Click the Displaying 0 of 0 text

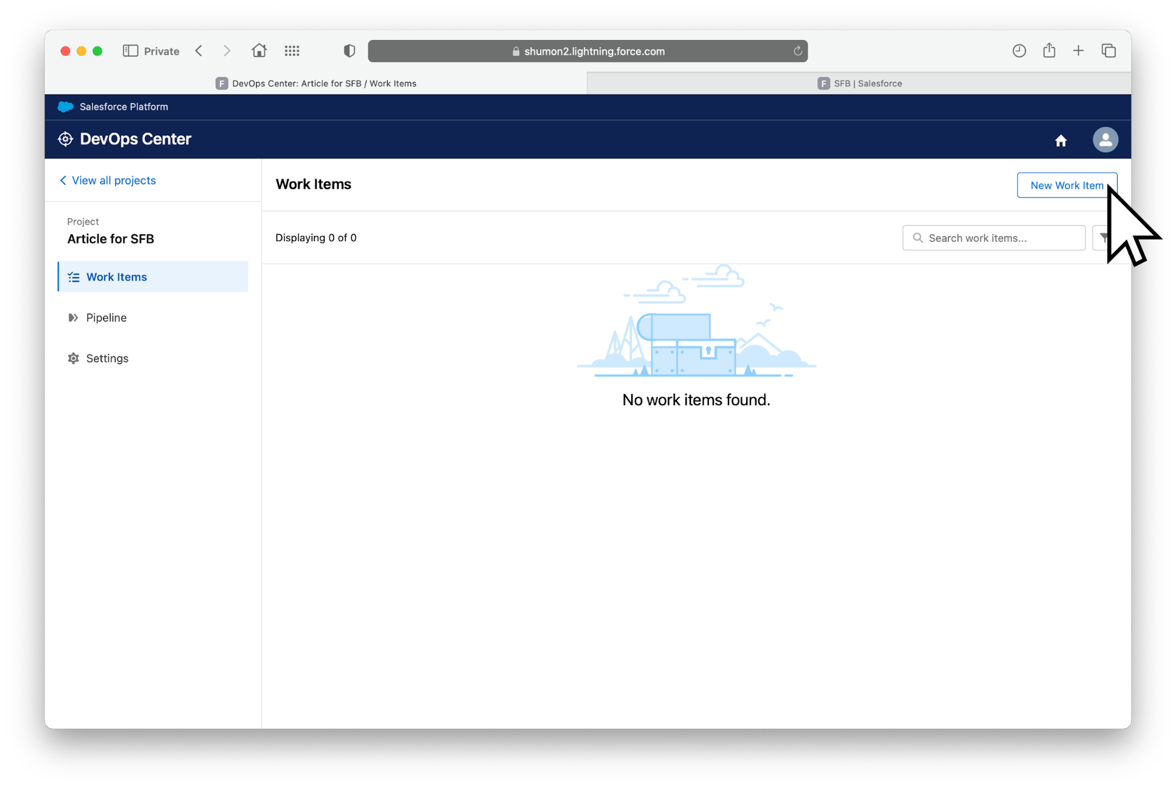(x=316, y=238)
